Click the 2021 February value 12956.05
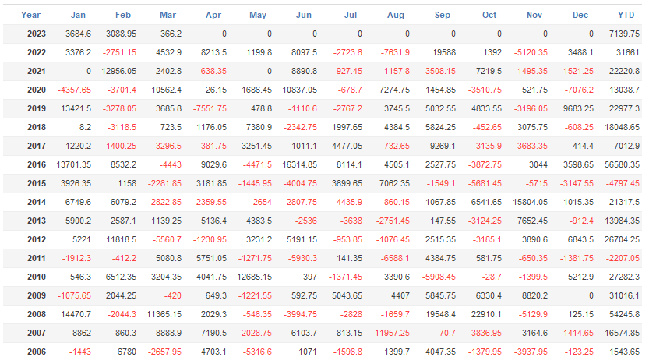This screenshot has width=649, height=364. pos(115,71)
